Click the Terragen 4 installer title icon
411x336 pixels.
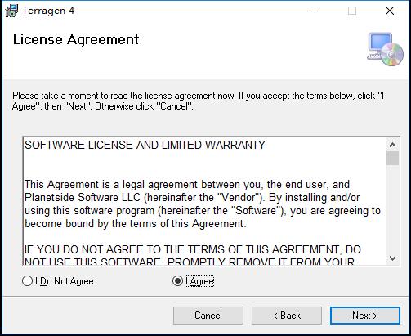11,11
